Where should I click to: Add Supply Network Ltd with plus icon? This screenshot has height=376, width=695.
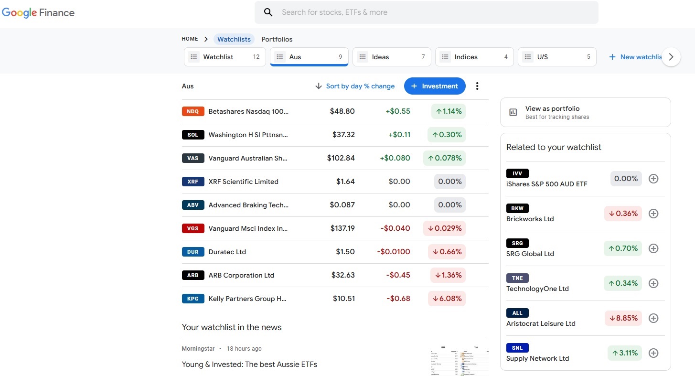click(x=653, y=353)
